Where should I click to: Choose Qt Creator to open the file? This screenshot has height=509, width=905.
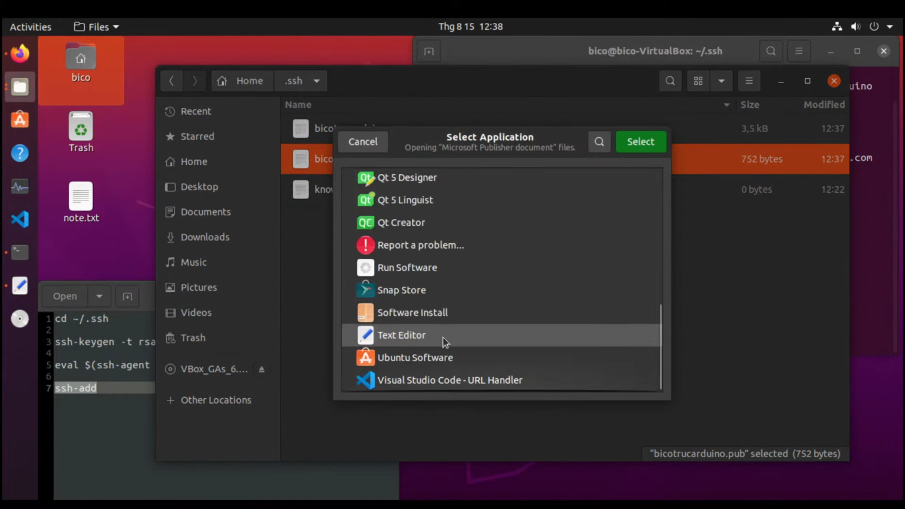(401, 222)
